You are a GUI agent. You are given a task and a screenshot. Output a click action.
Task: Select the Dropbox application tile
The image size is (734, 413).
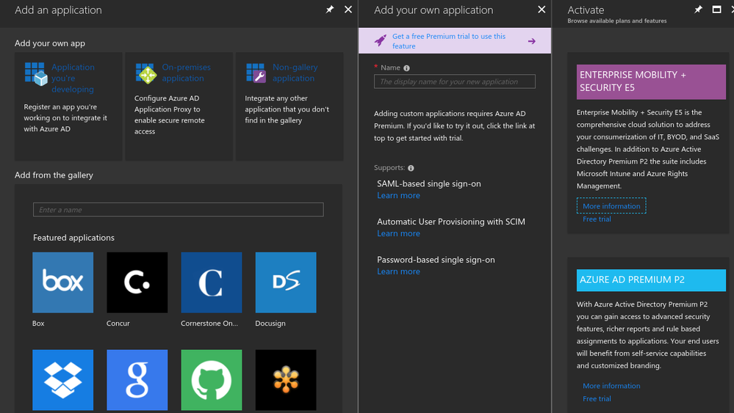point(62,380)
